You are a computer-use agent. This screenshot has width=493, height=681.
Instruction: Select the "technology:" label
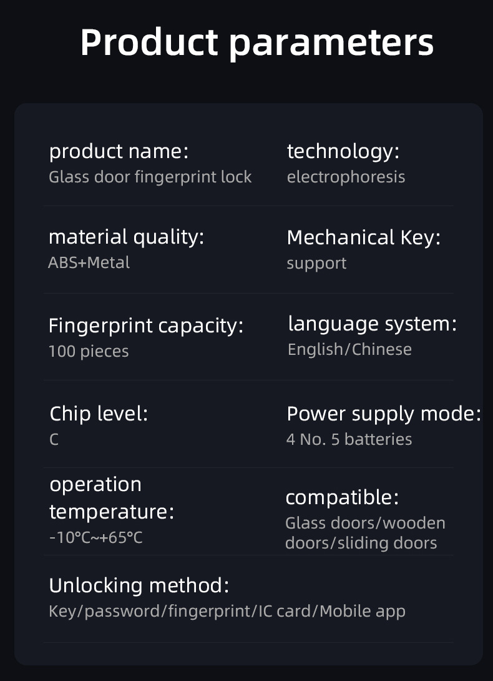[343, 151]
